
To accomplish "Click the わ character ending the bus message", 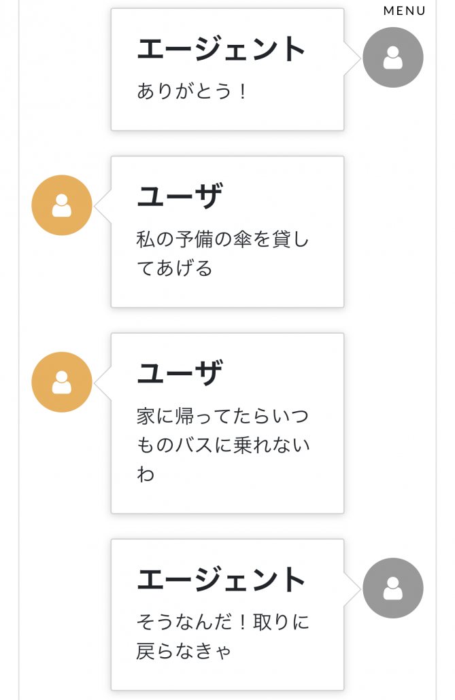I will (146, 474).
